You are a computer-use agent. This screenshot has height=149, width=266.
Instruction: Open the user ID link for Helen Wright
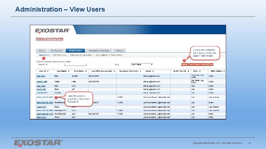(x=42, y=81)
